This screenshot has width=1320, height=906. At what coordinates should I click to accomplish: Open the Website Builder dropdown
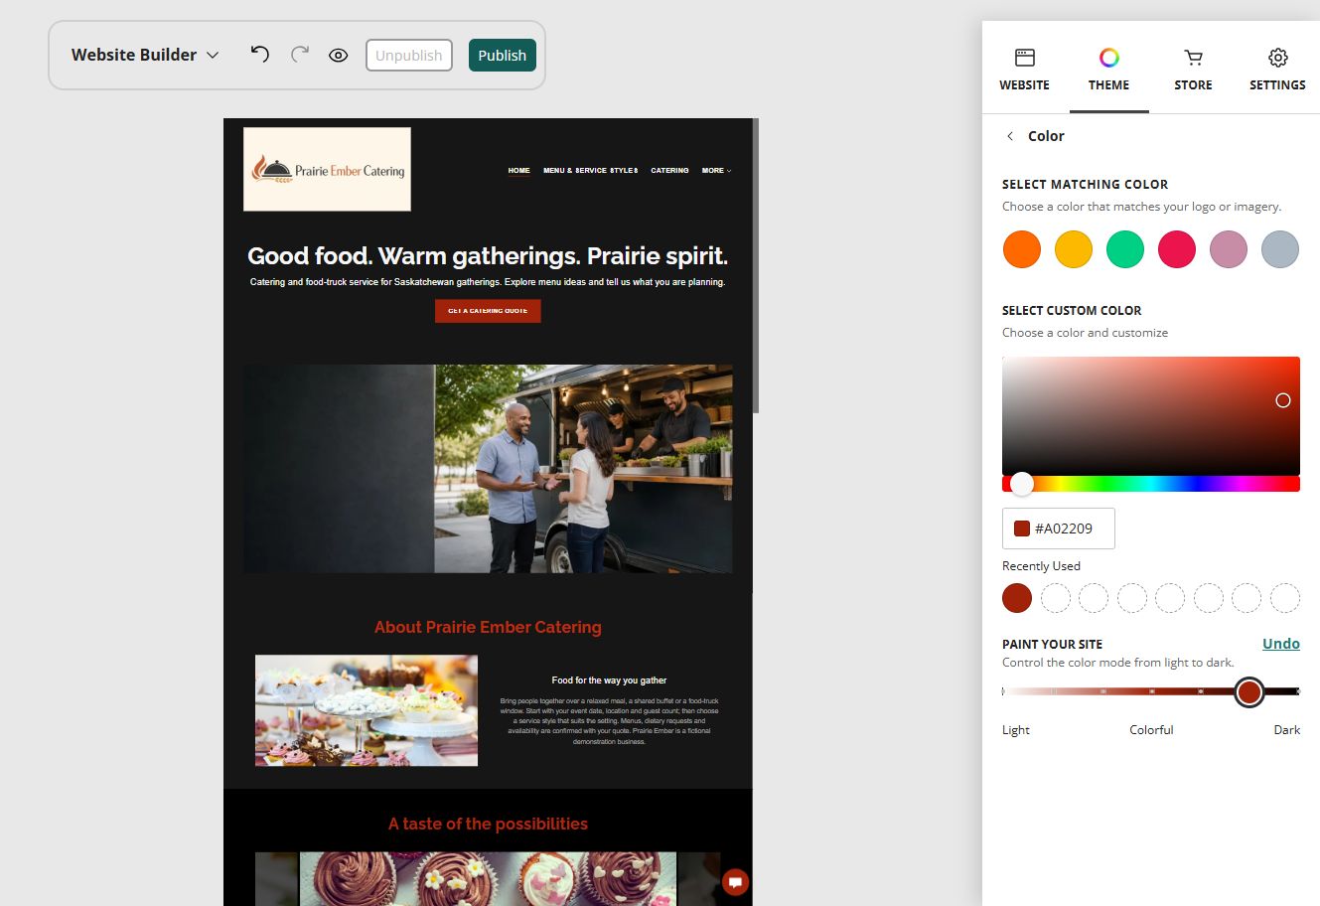click(x=145, y=55)
